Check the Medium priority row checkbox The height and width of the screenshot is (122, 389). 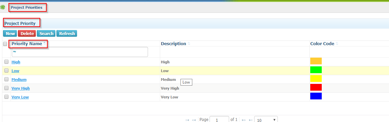coord(6,80)
